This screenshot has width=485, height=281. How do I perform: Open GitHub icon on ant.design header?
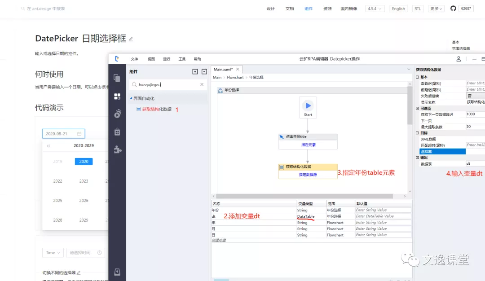(453, 9)
